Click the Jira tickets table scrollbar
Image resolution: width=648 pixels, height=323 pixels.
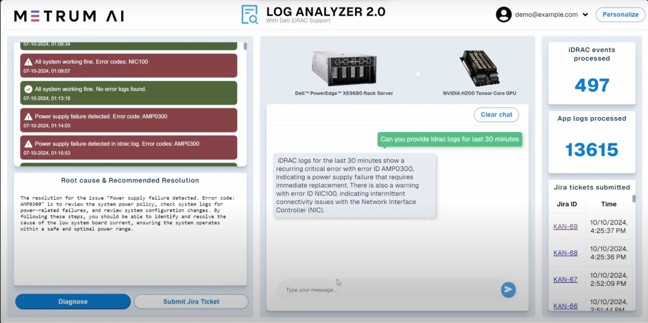[x=634, y=199]
